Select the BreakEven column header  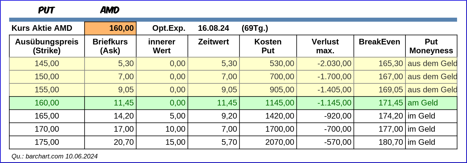379,42
